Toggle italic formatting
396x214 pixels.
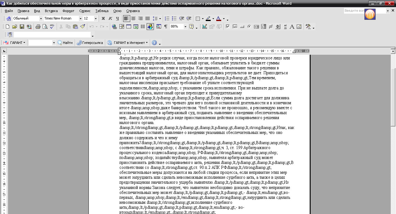pos(110,19)
